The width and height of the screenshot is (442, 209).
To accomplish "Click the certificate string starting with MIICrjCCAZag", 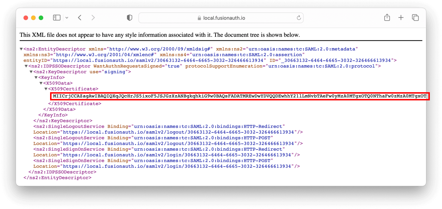I will (240, 96).
